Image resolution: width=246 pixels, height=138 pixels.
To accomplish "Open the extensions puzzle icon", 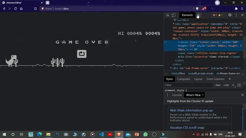I will (236, 9).
